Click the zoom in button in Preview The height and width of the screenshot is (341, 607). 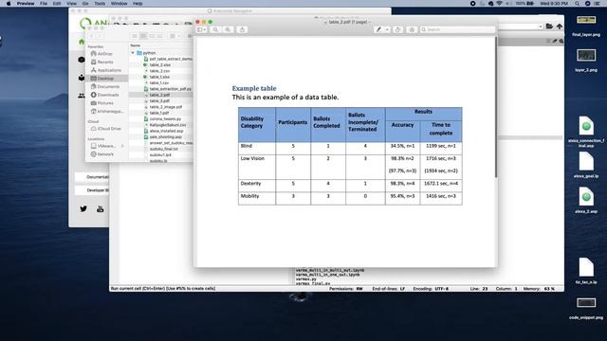click(228, 29)
